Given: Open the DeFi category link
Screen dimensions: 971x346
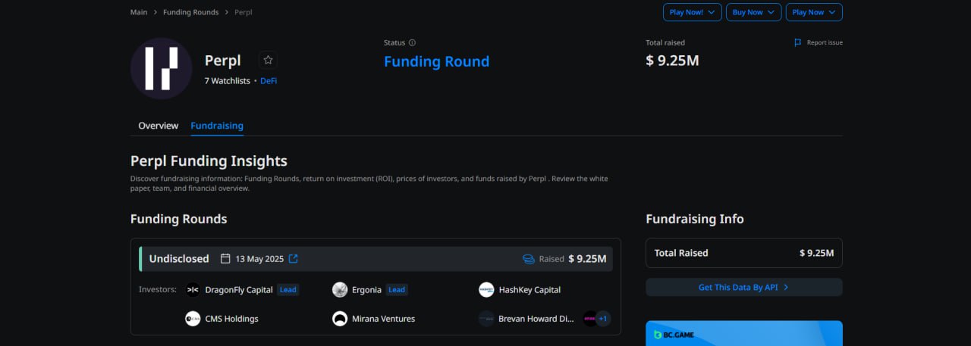Looking at the screenshot, I should pyautogui.click(x=269, y=81).
